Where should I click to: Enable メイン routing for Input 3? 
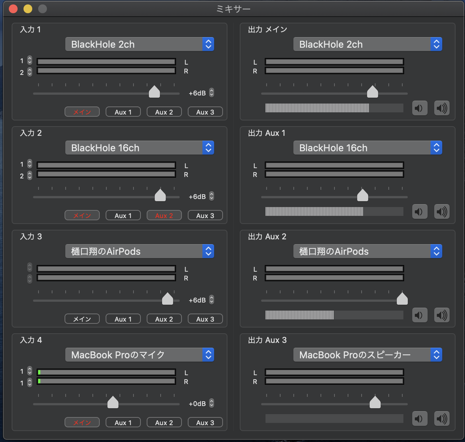coord(82,319)
